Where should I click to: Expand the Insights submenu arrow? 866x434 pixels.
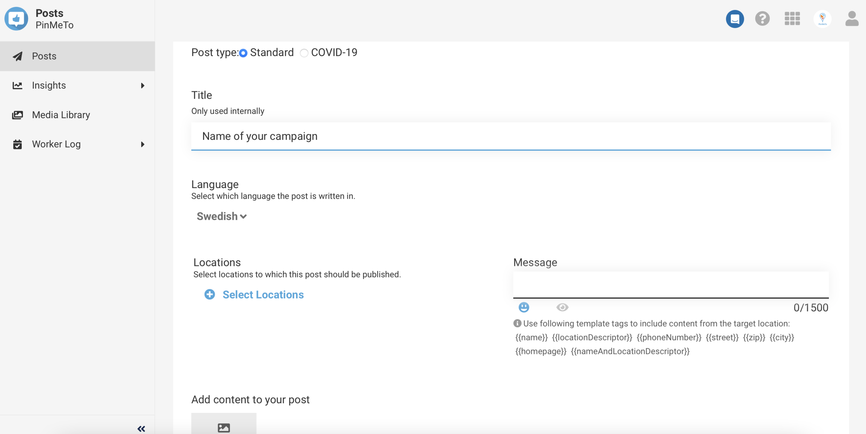[142, 85]
